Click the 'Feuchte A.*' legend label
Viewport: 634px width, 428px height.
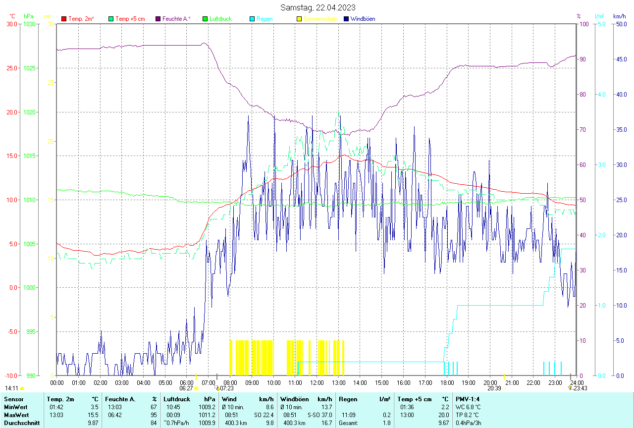tap(177, 19)
